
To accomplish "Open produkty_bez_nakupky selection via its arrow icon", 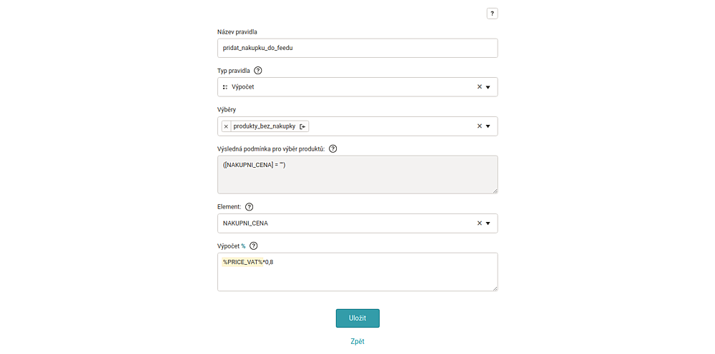I will pyautogui.click(x=303, y=126).
